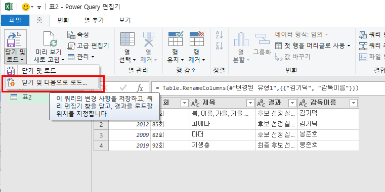Open query 속성 properties
Image resolution: width=385 pixels, height=192 pixels.
(x=78, y=34)
